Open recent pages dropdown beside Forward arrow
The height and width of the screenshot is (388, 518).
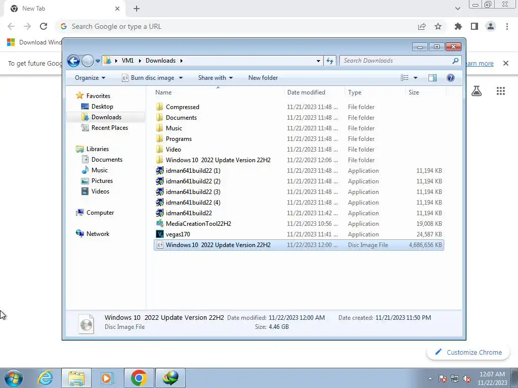(x=98, y=61)
